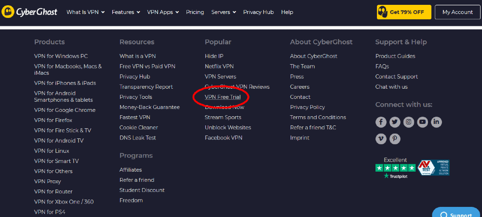Open the Careers link
Screen dimensions: 482x217
[x=300, y=87]
